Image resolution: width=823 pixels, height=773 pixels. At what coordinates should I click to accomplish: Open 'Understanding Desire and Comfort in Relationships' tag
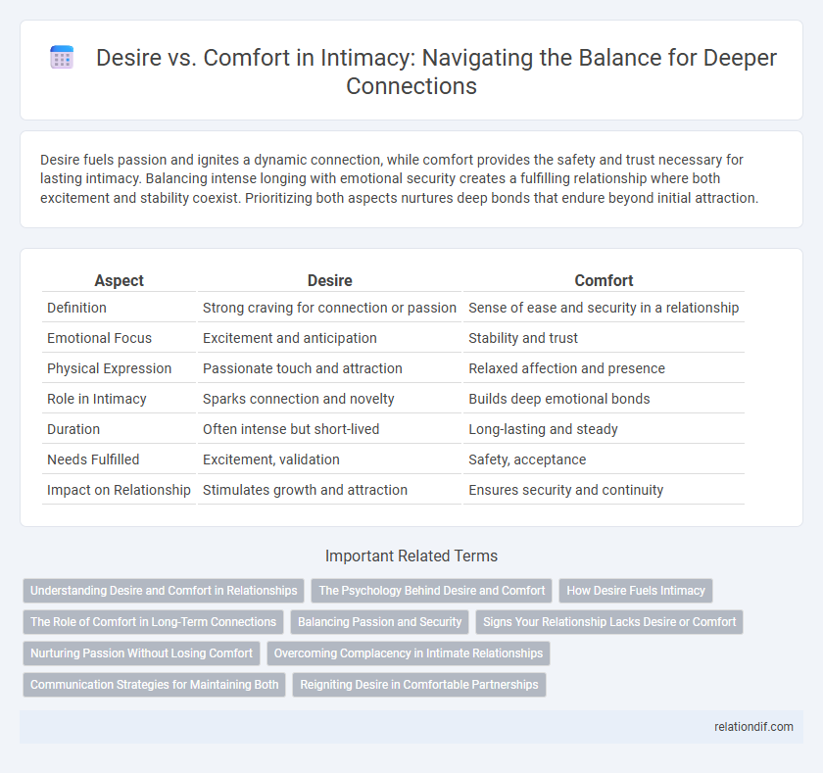click(x=164, y=591)
